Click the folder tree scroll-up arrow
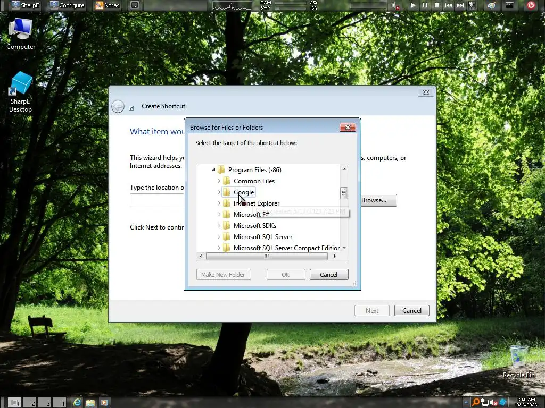This screenshot has height=408, width=545. tap(344, 169)
